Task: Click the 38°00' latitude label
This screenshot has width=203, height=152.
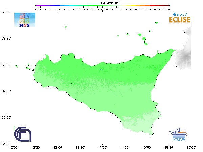Action: [x=6, y=65]
